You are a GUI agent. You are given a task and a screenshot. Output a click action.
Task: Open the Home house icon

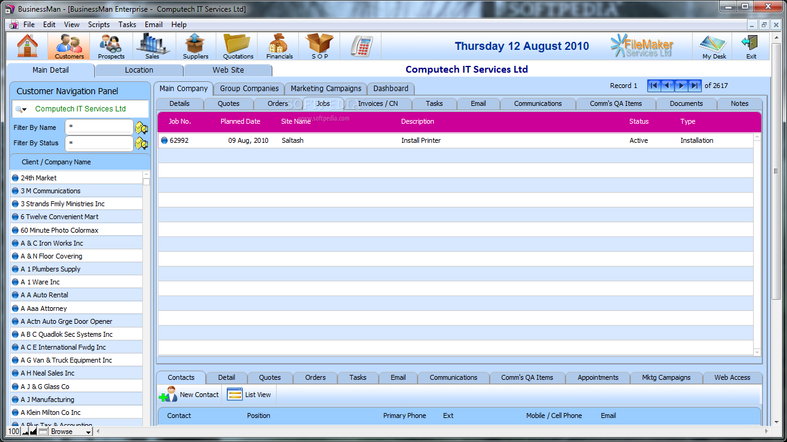click(28, 46)
